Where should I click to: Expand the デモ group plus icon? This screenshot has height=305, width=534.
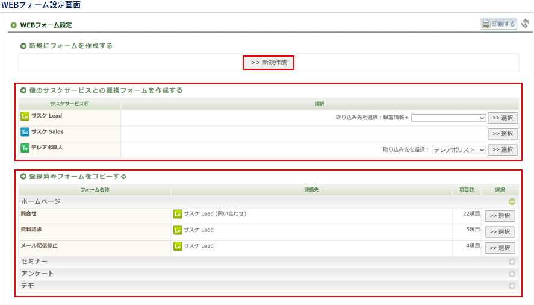(512, 286)
